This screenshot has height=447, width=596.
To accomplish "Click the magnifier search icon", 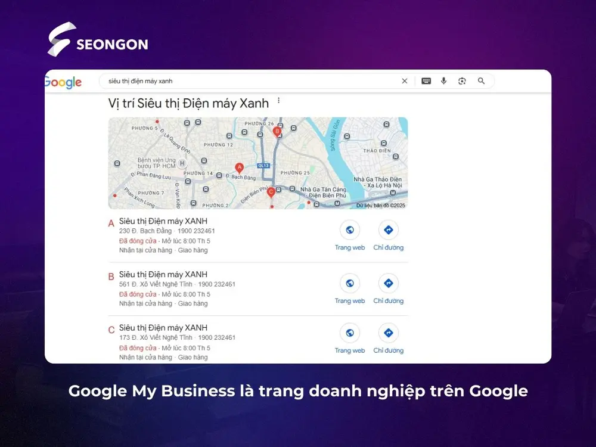I will [481, 81].
